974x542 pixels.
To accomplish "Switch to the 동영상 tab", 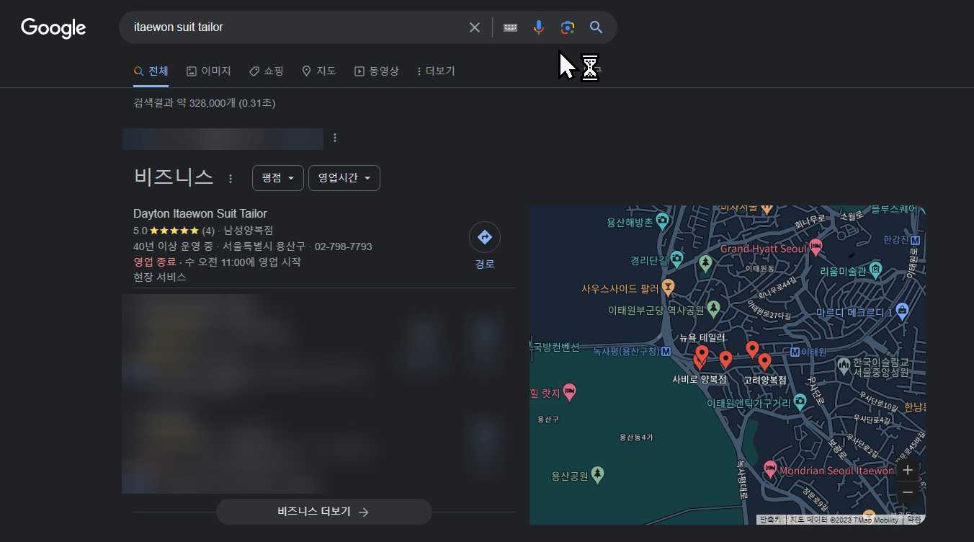I will (376, 71).
